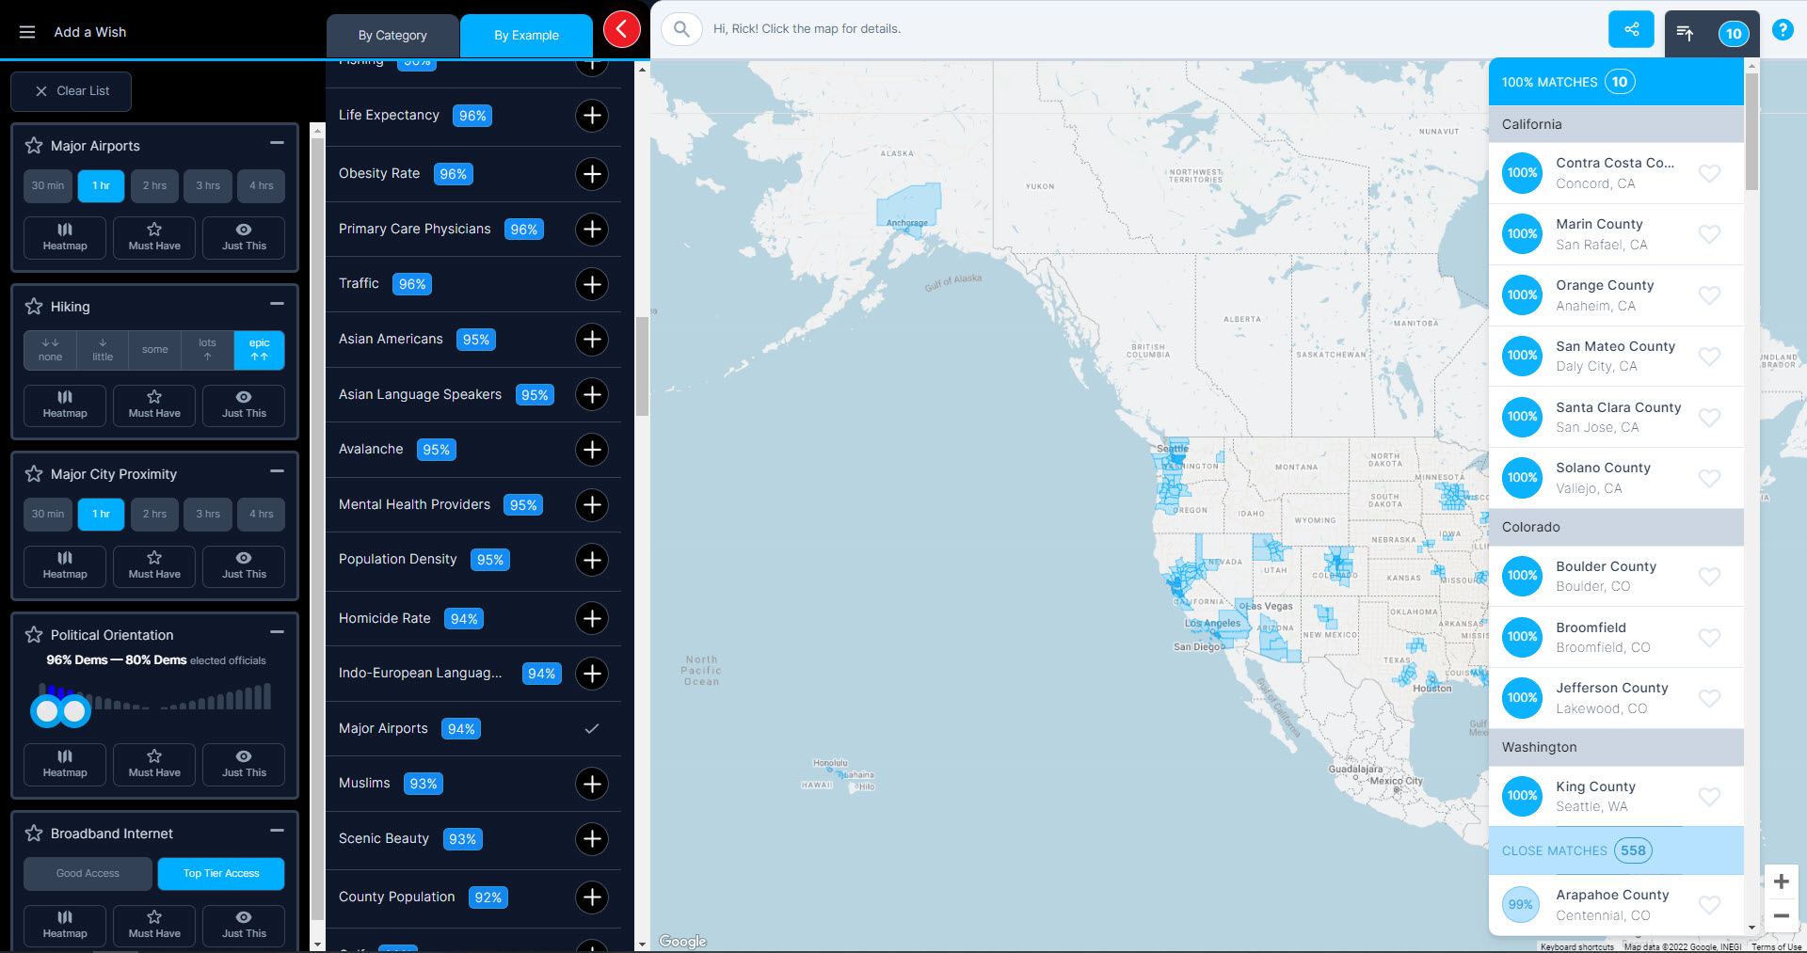This screenshot has height=953, width=1807.
Task: Favorite Marin County with heart icon
Action: point(1709,234)
